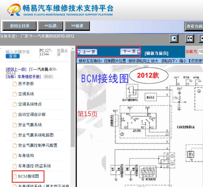Click the single-arrow panel layout icon
Viewport: 203px width, 187px height.
174,38
